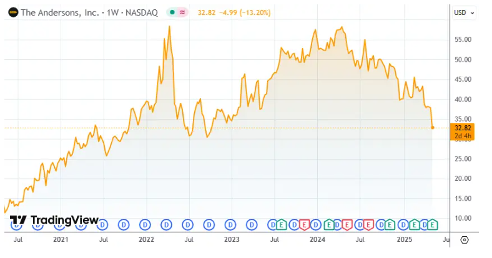Open the red earnings marker after July 2024
This screenshot has width=492, height=258.
[x=368, y=225]
